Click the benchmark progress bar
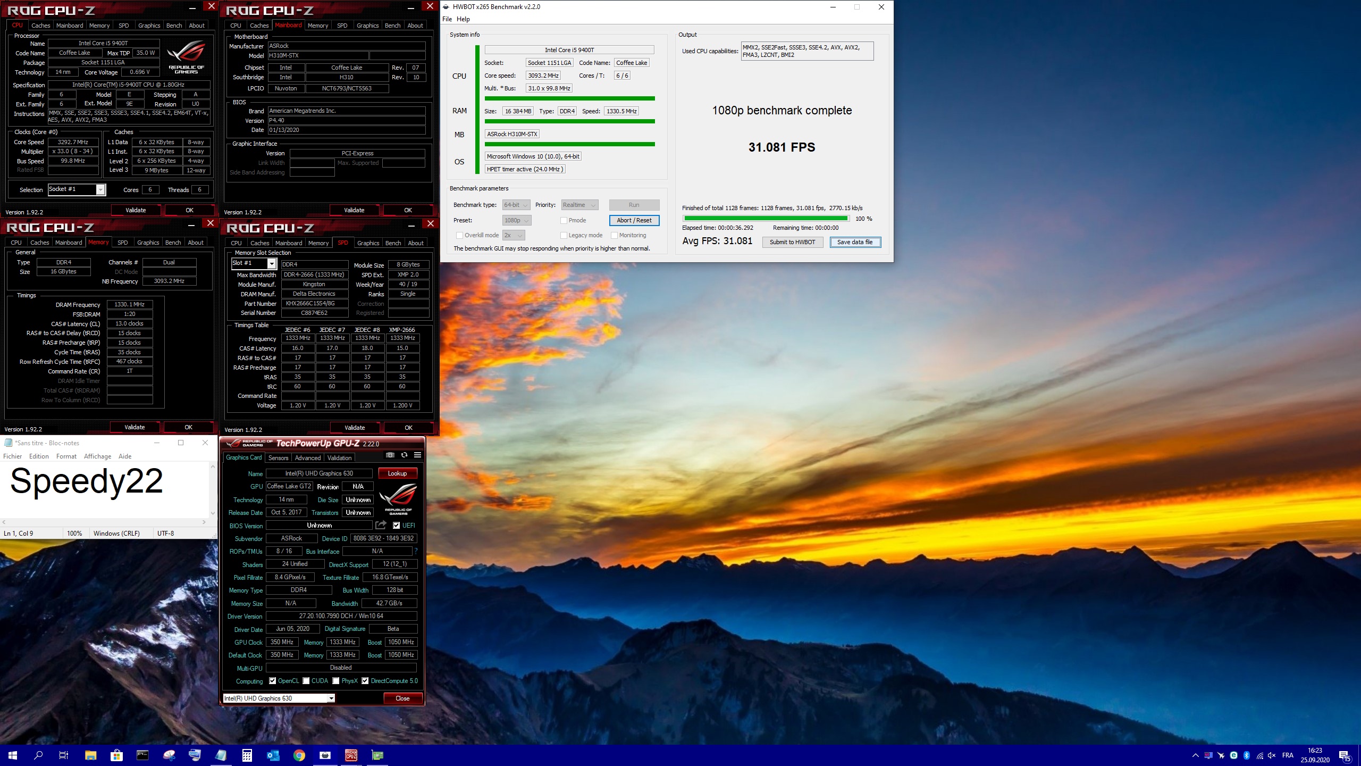This screenshot has height=766, width=1361. click(x=766, y=219)
